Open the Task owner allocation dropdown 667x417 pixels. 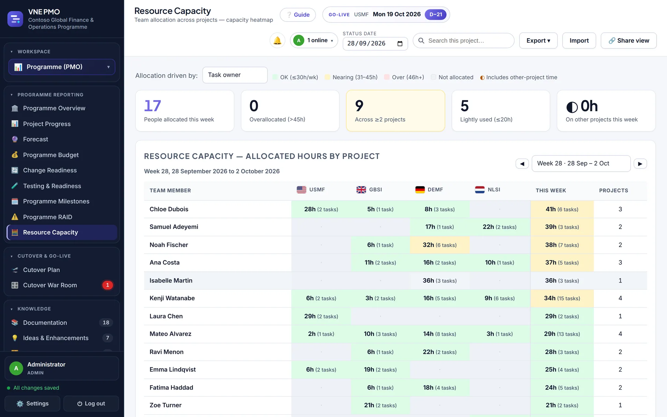(x=235, y=75)
